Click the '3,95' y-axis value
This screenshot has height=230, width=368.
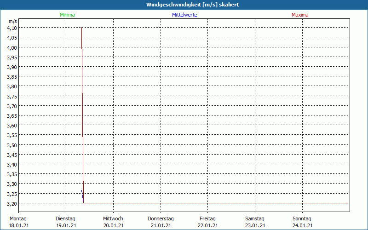(12, 57)
